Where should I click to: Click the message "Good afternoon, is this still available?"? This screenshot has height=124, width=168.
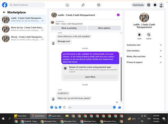[74, 37]
